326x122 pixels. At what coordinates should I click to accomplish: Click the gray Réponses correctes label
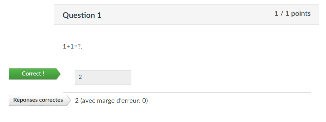click(40, 100)
